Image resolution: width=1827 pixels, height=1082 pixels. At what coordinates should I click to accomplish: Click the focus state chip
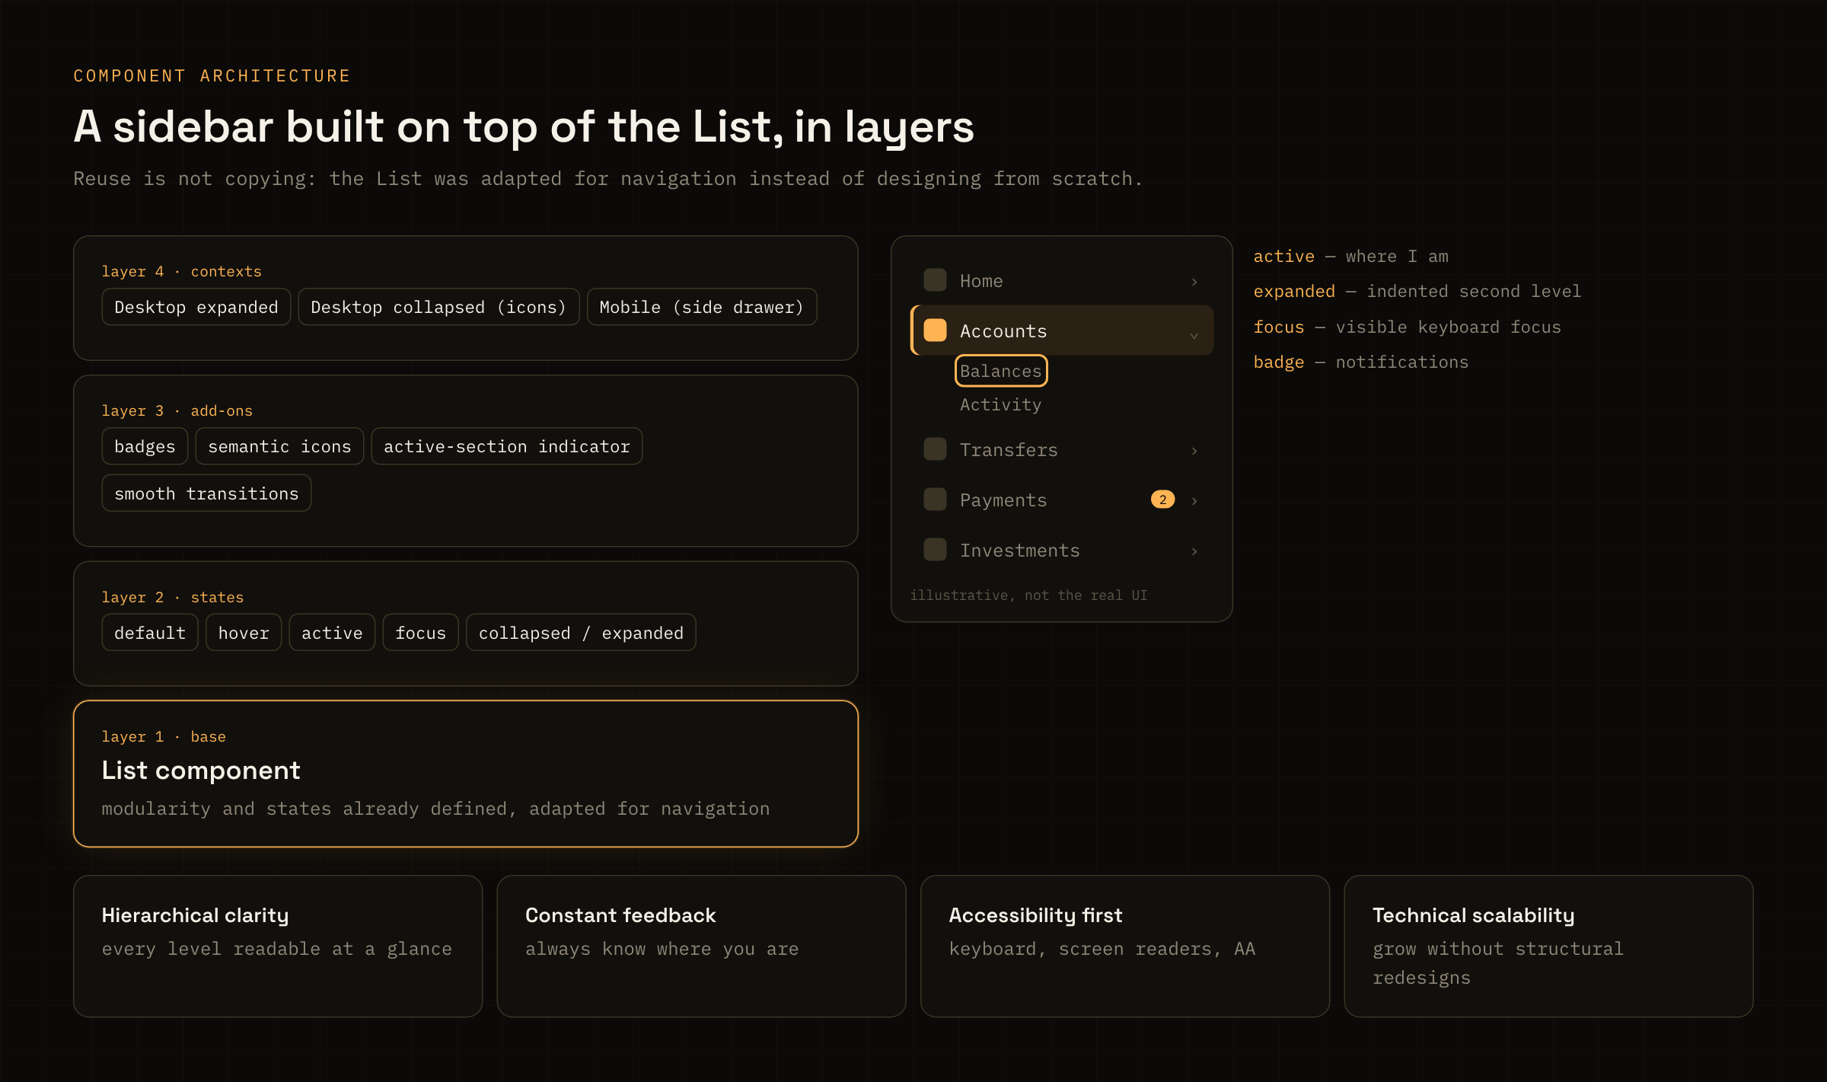click(x=420, y=633)
